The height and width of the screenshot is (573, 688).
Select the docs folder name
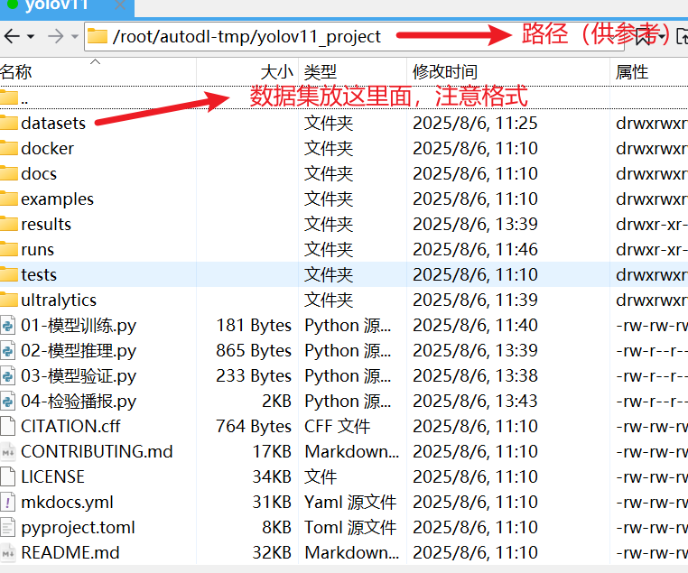coord(39,173)
